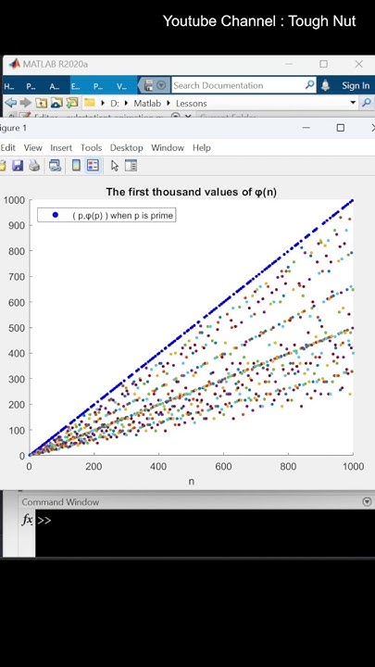The image size is (375, 667).
Task: Click the yellow folder icon before D:
Action: 89,103
